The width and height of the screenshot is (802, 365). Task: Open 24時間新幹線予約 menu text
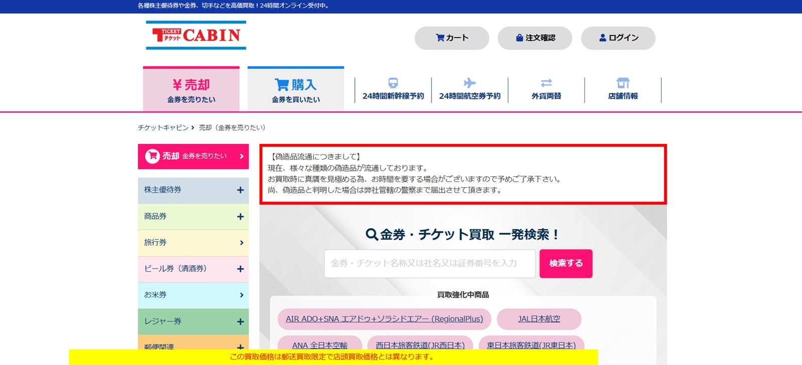[x=393, y=96]
